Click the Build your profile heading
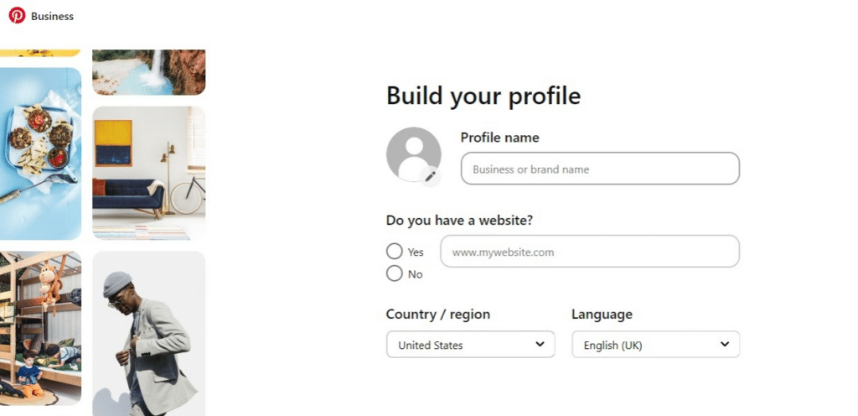 (483, 96)
